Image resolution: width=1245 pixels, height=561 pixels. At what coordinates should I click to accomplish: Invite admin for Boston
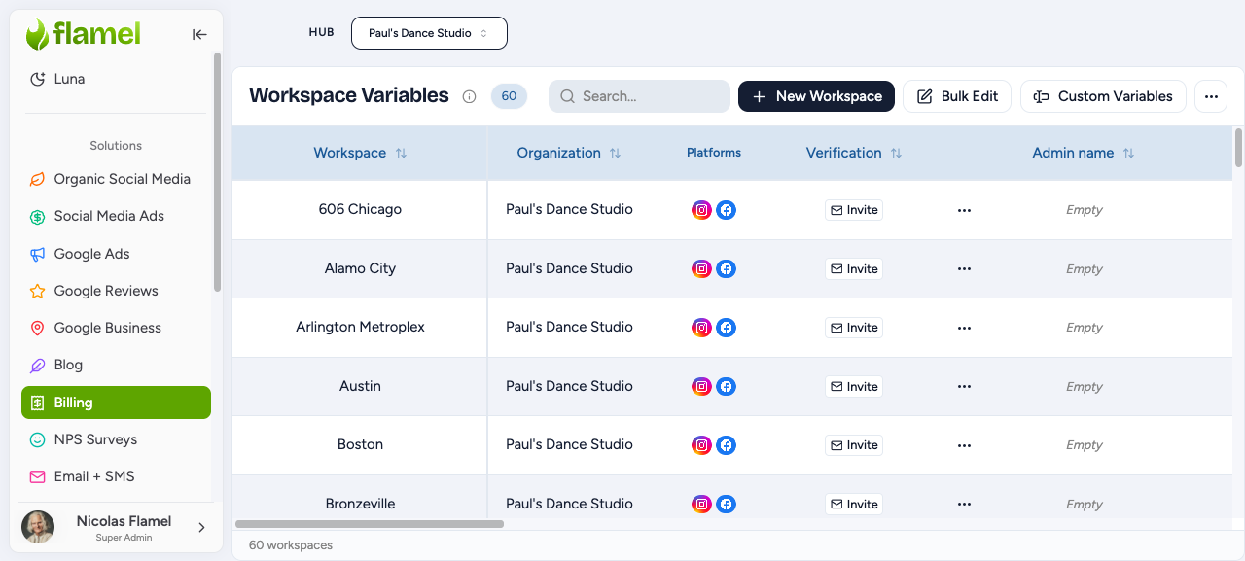(x=854, y=445)
